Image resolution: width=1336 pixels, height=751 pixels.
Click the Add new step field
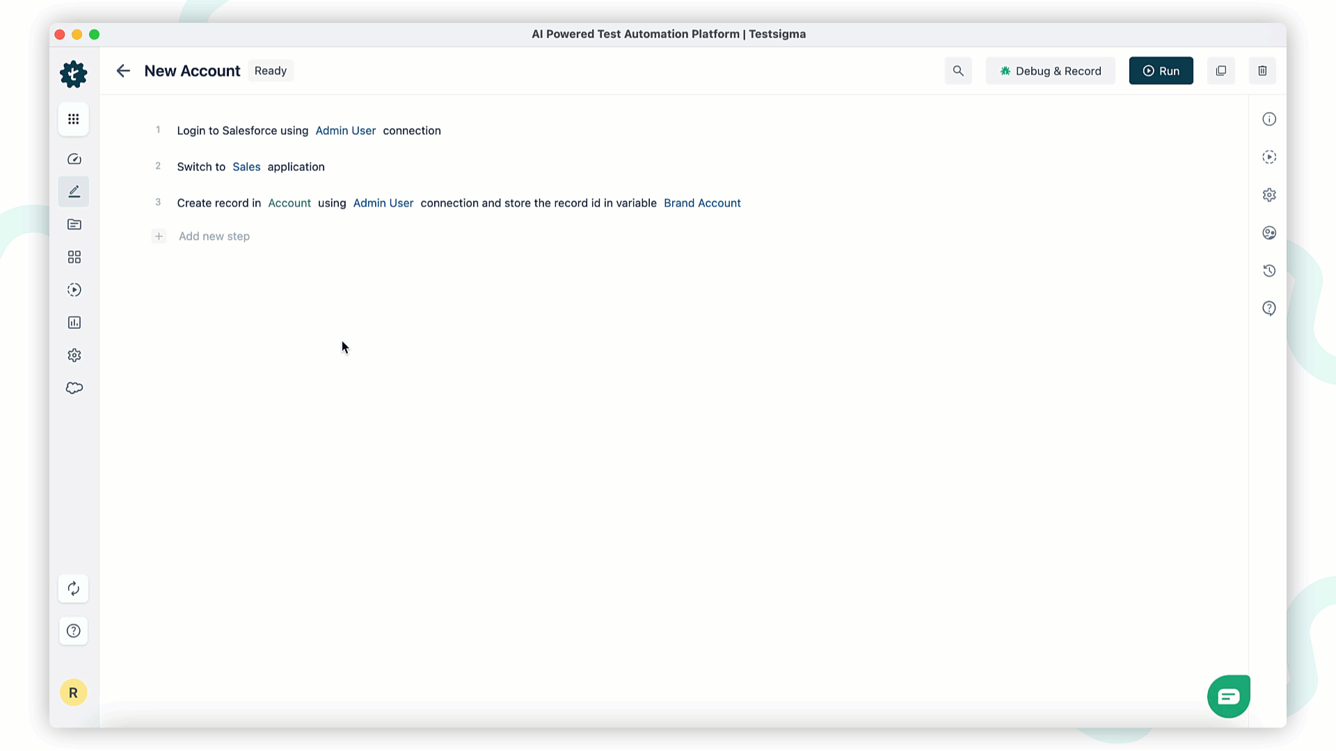214,236
